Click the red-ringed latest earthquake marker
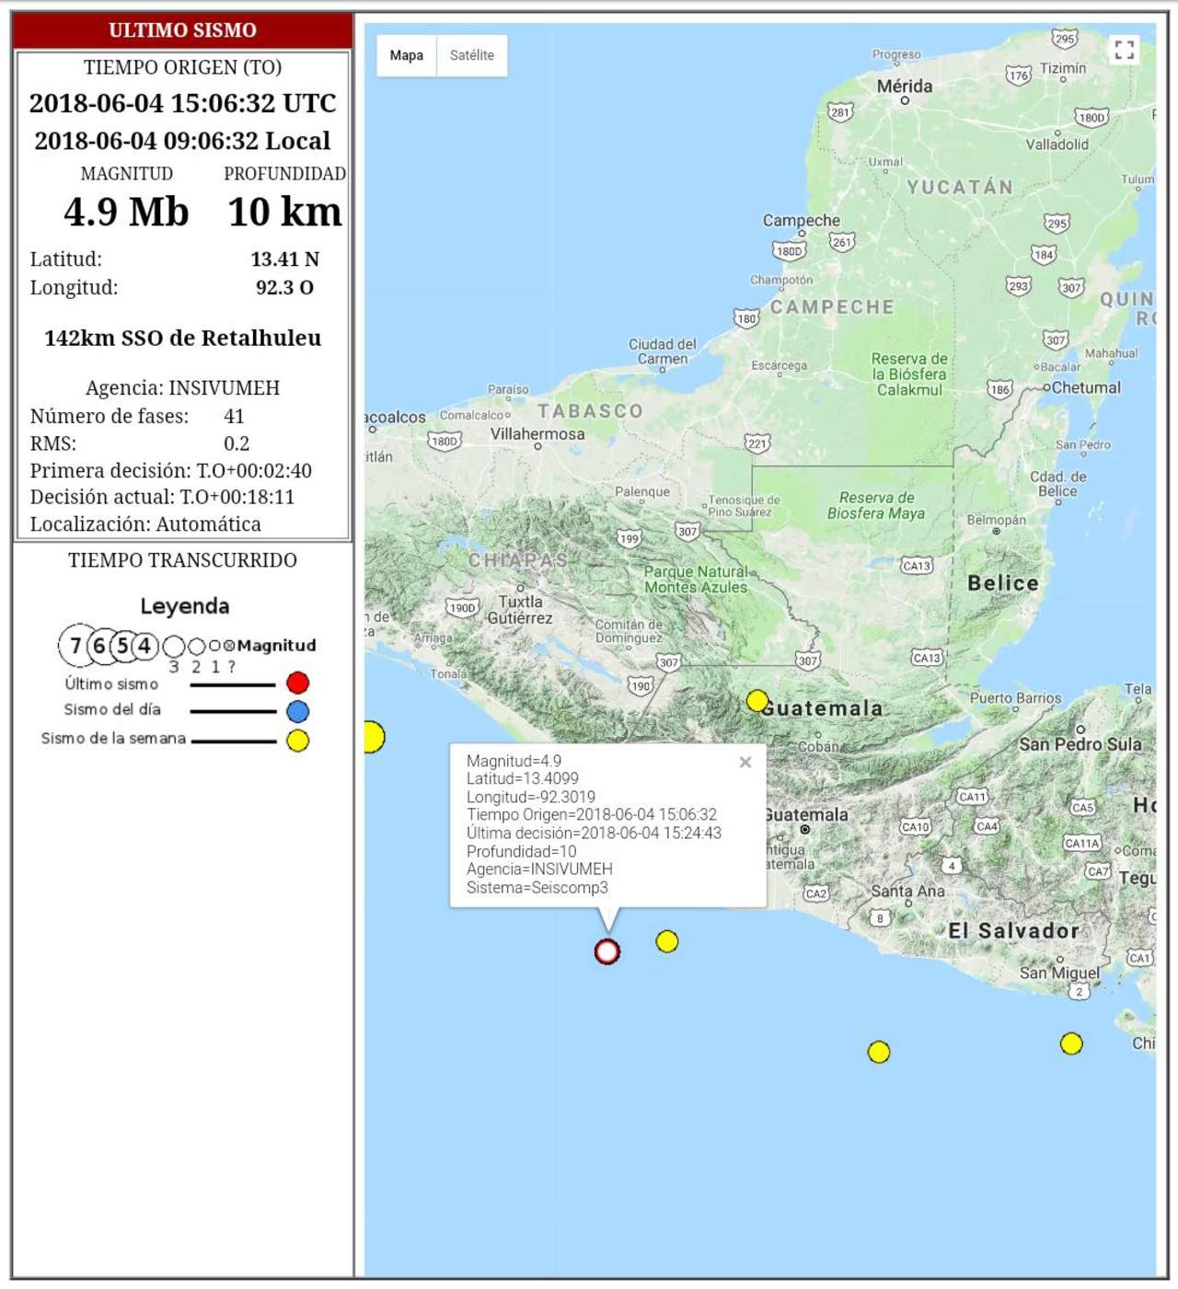This screenshot has height=1289, width=1178. (x=606, y=951)
